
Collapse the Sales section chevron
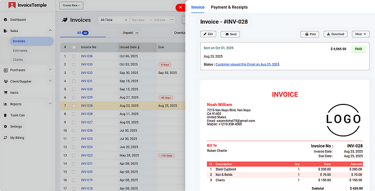click(50, 30)
